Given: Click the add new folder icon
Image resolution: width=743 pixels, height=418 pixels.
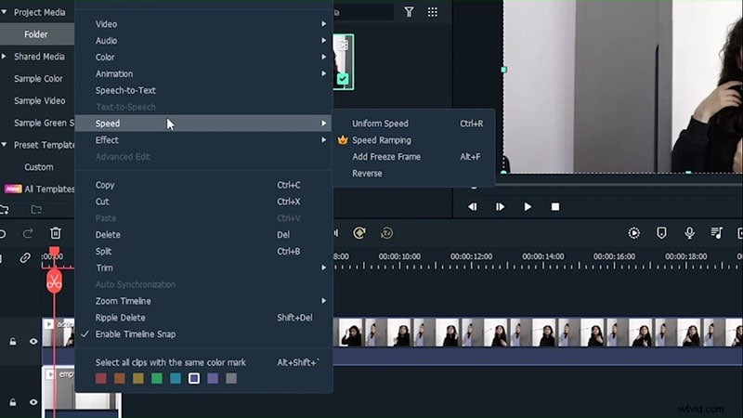Looking at the screenshot, I should 5,210.
